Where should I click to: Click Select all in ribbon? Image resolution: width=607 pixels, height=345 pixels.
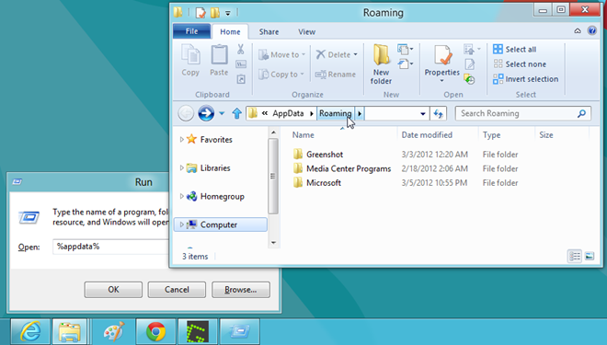tap(514, 49)
